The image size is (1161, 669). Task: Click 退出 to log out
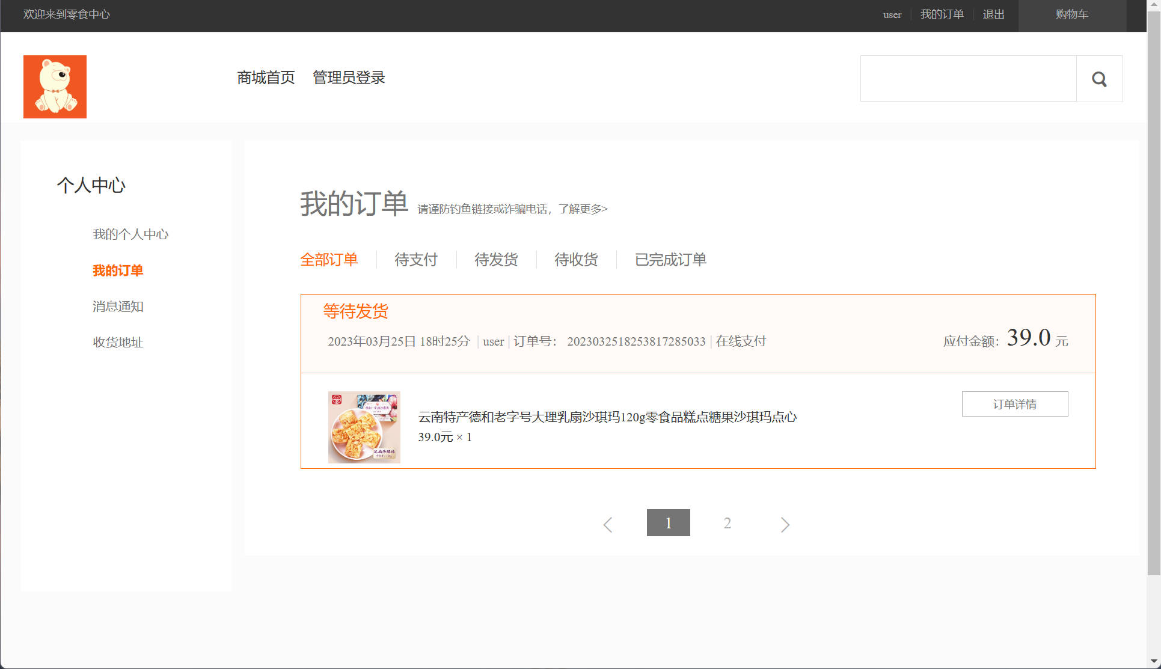pos(993,14)
